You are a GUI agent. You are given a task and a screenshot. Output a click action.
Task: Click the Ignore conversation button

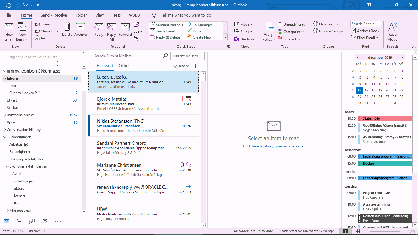point(43,24)
